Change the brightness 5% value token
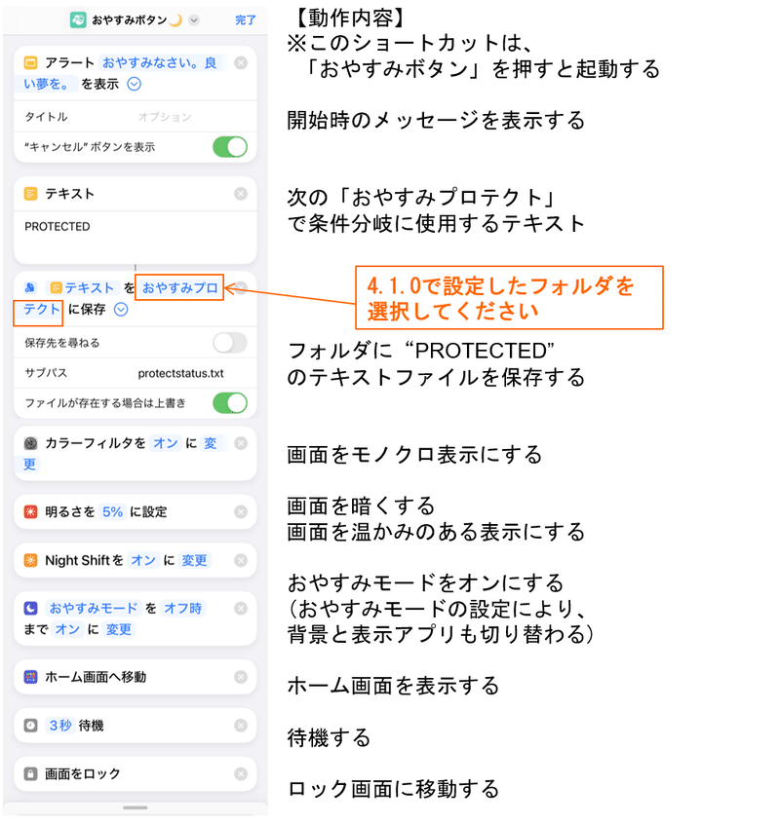The width and height of the screenshot is (780, 824). [112, 512]
